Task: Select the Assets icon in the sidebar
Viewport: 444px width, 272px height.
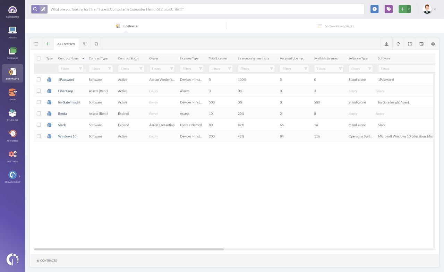Action: (x=12, y=32)
